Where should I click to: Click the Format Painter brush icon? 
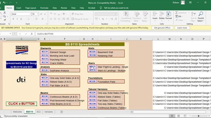click(5, 20)
